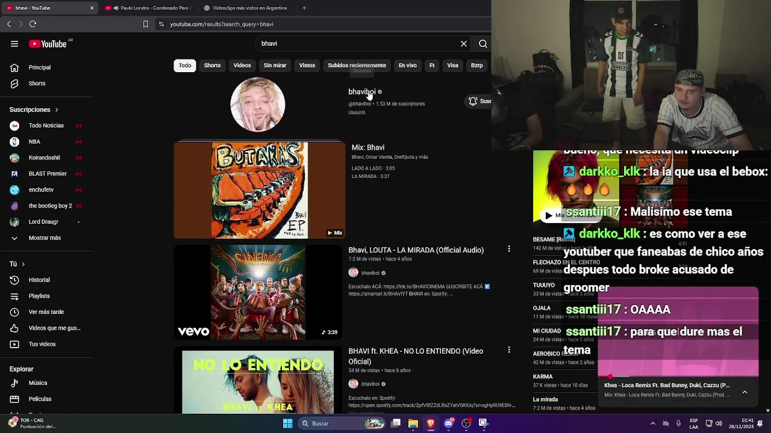771x433 pixels.
Task: Click the bhaviboi channel avatar
Action: 258,104
